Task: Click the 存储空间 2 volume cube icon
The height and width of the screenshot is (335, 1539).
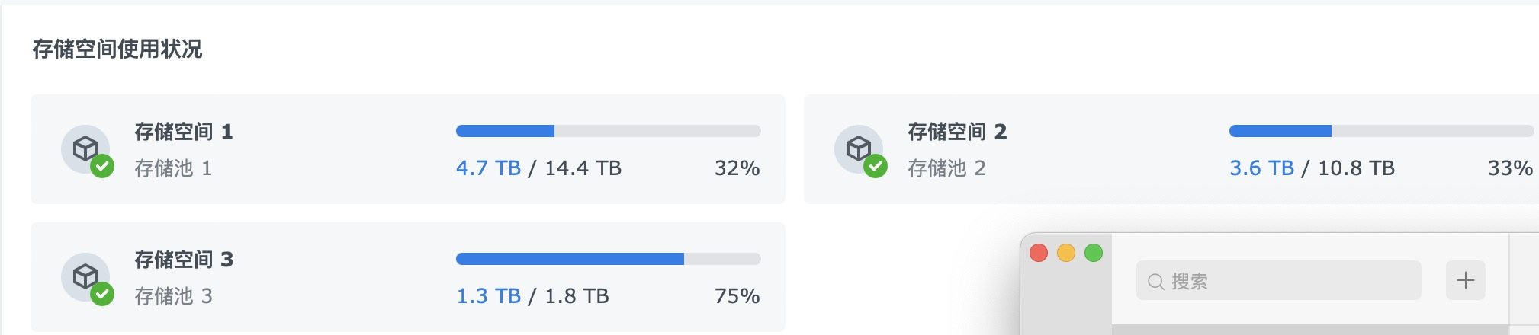Action: click(858, 148)
